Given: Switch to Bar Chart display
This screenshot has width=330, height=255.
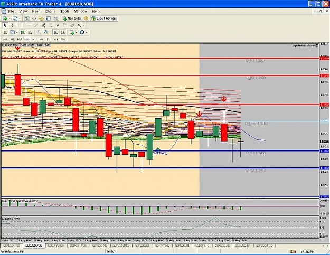Looking at the screenshot, I should tap(5, 32).
